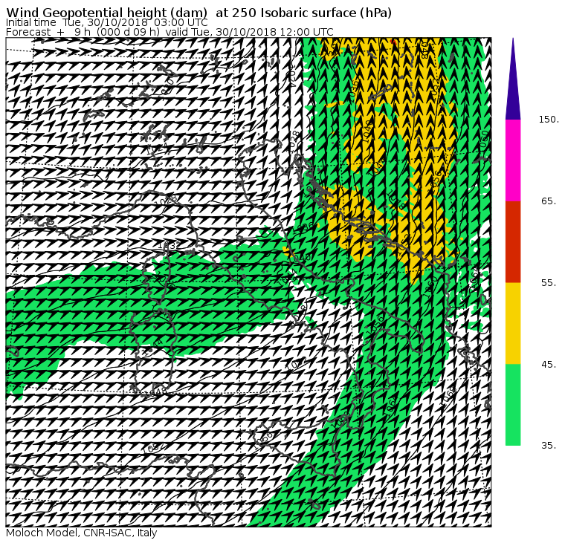Viewport: 565px width, 543px height.
Task: Click the 'Initial time Tue, 30/10/2018 03:00 UTC' line
Action: pos(107,23)
